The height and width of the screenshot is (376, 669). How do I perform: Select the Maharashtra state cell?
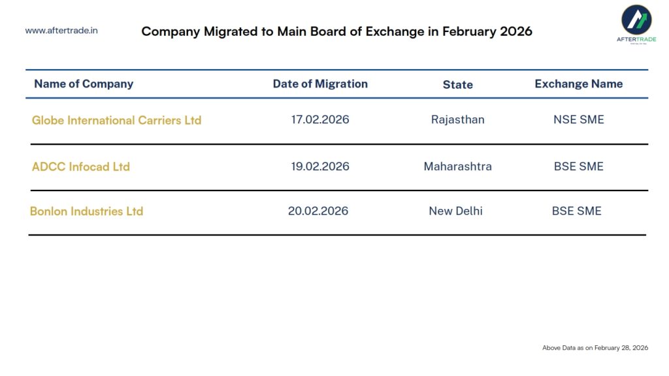[457, 166]
